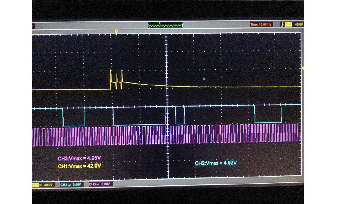Viewport: 337px width, 204px height.
Task: Click the widest cyan CH2 low pulse
Action: click(139, 125)
